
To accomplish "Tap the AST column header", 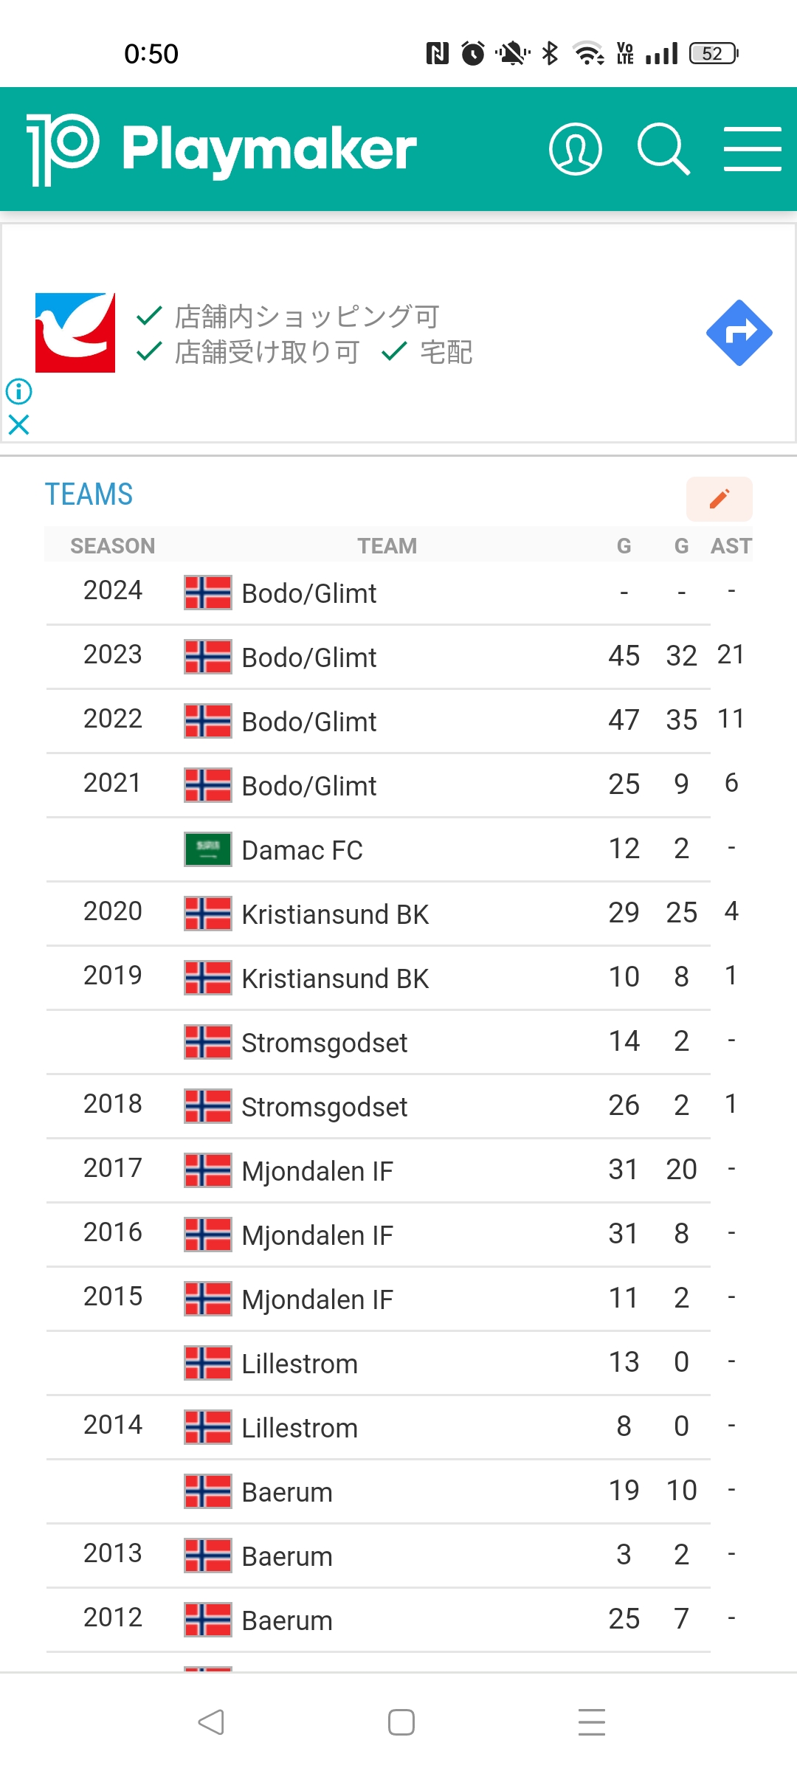I will pos(731,546).
